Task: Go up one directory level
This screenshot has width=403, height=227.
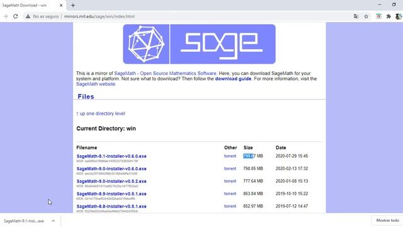Action: [101, 113]
